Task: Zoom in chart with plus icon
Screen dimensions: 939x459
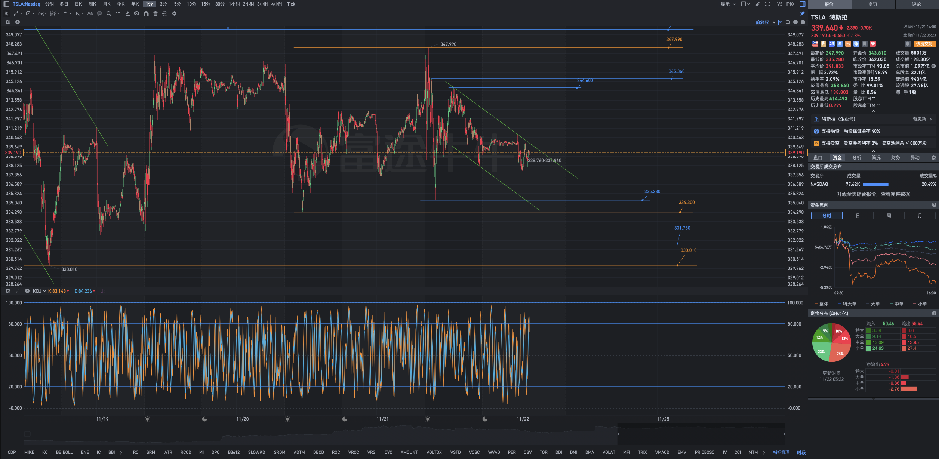Action: [x=803, y=22]
